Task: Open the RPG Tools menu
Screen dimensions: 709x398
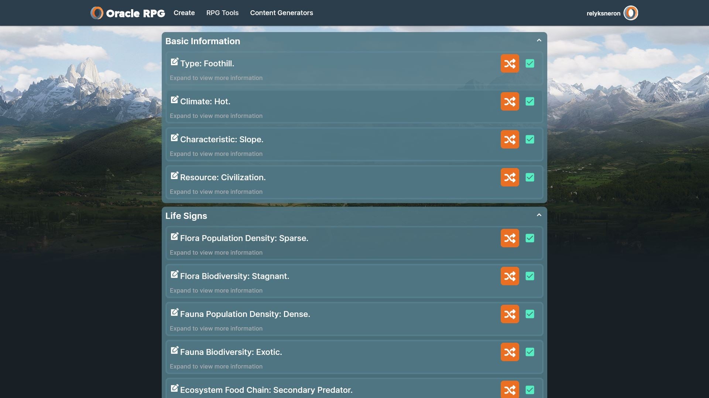Action: (222, 13)
